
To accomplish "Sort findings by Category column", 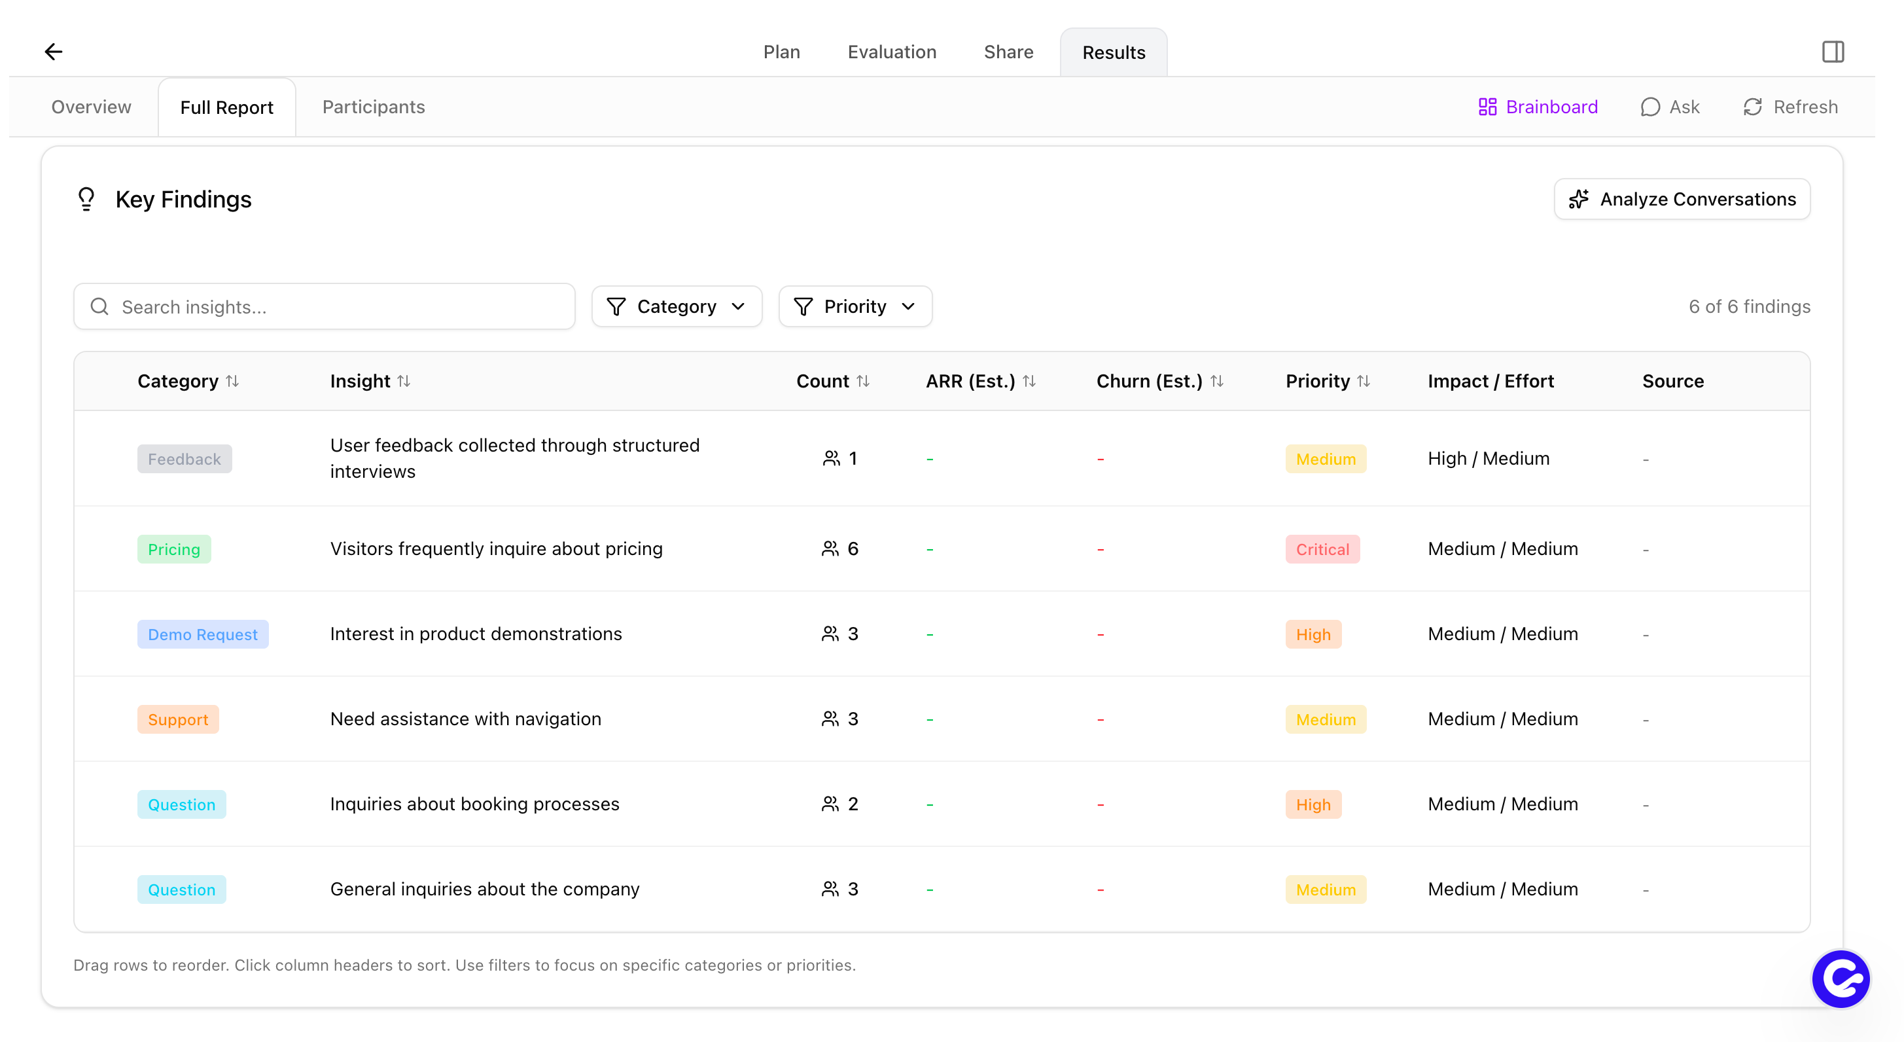I will pos(188,381).
